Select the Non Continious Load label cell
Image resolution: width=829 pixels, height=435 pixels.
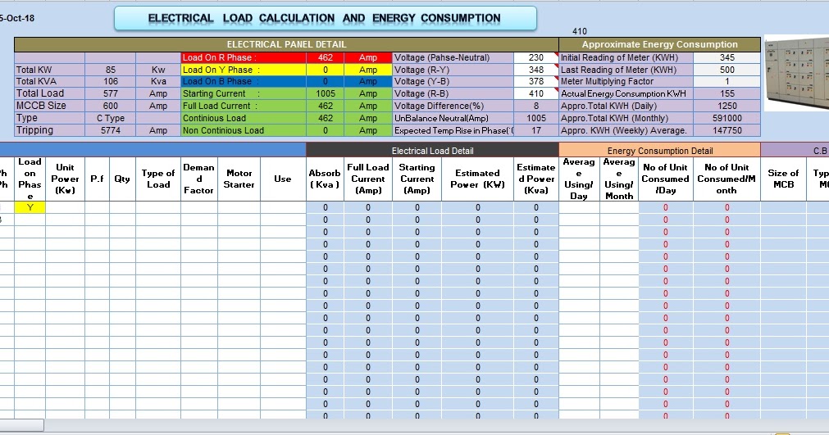pos(244,130)
